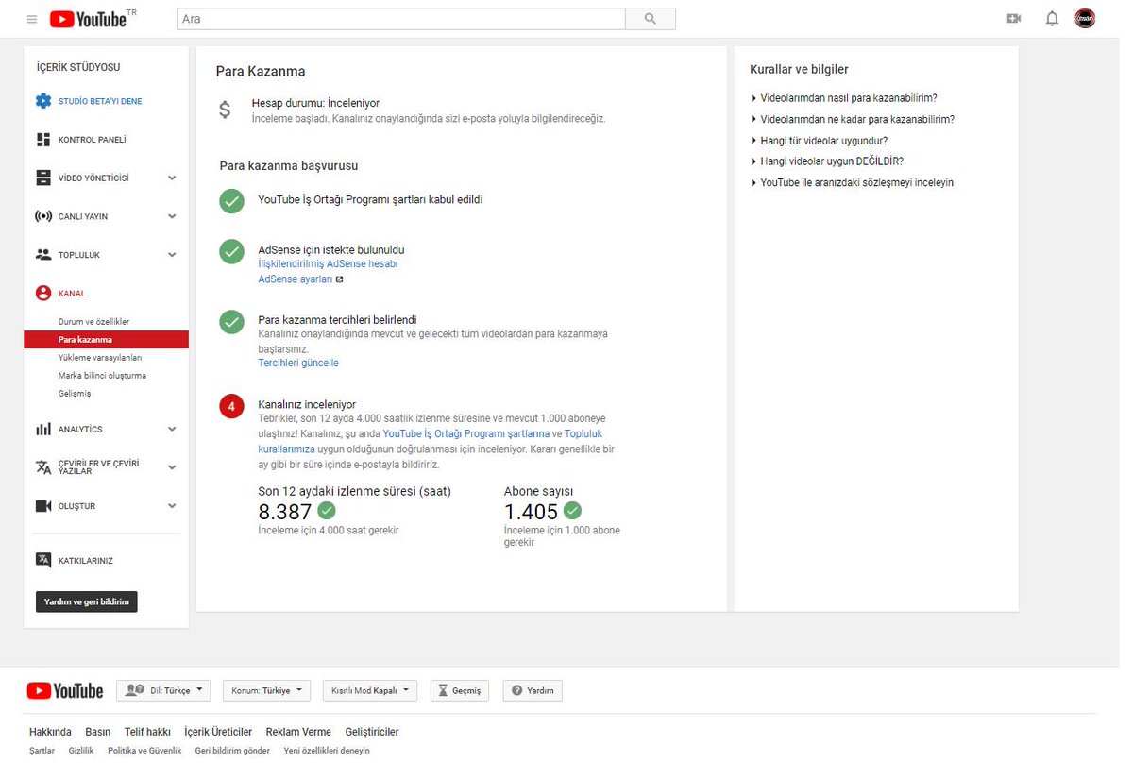Open YouTube İş Ortağı Programı şartlarına link
This screenshot has width=1133, height=779.
pos(466,433)
